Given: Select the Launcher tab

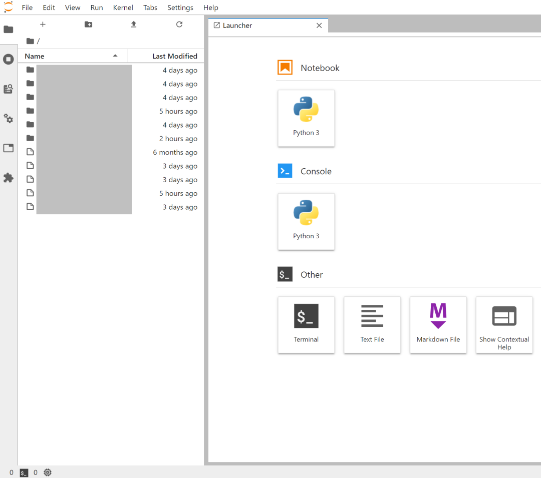Looking at the screenshot, I should pyautogui.click(x=268, y=26).
